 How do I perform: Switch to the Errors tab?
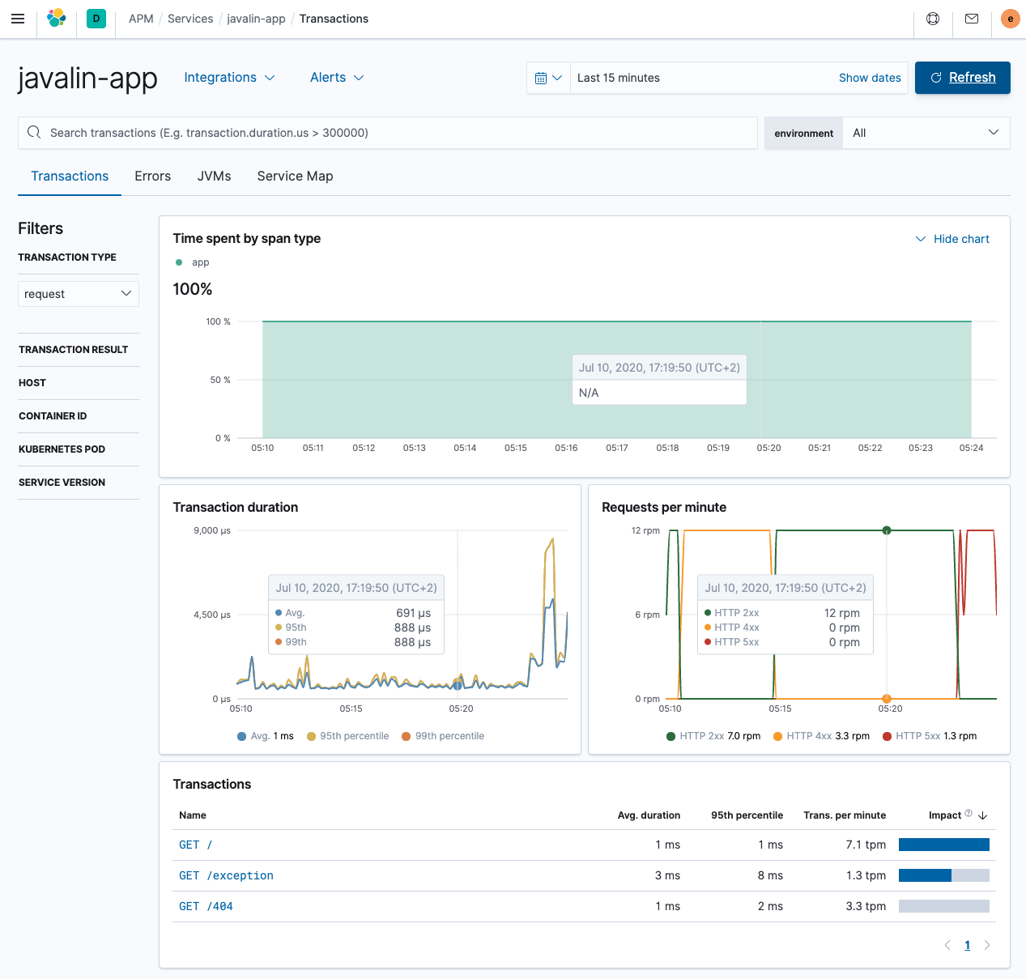click(x=152, y=176)
